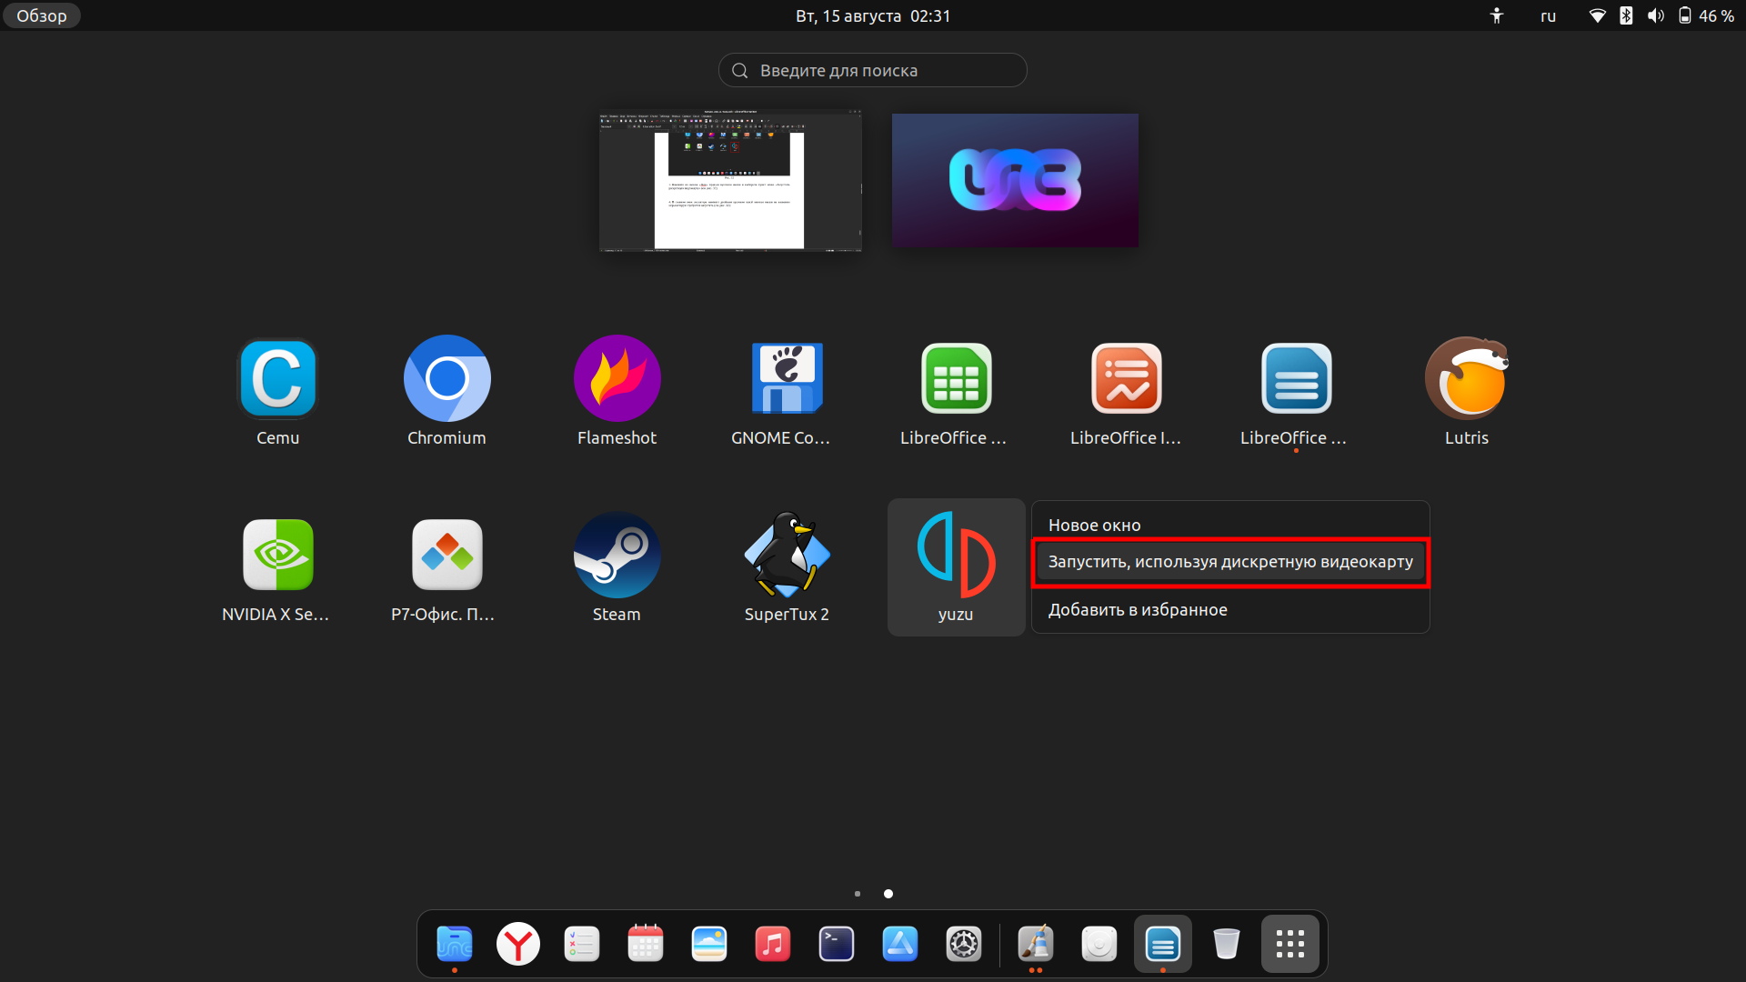Launch the red Music app in dock
Image resolution: width=1746 pixels, height=982 pixels.
click(x=773, y=944)
